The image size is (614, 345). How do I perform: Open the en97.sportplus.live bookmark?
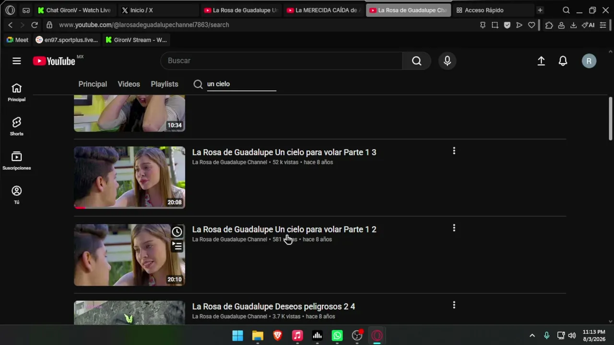pyautogui.click(x=67, y=40)
